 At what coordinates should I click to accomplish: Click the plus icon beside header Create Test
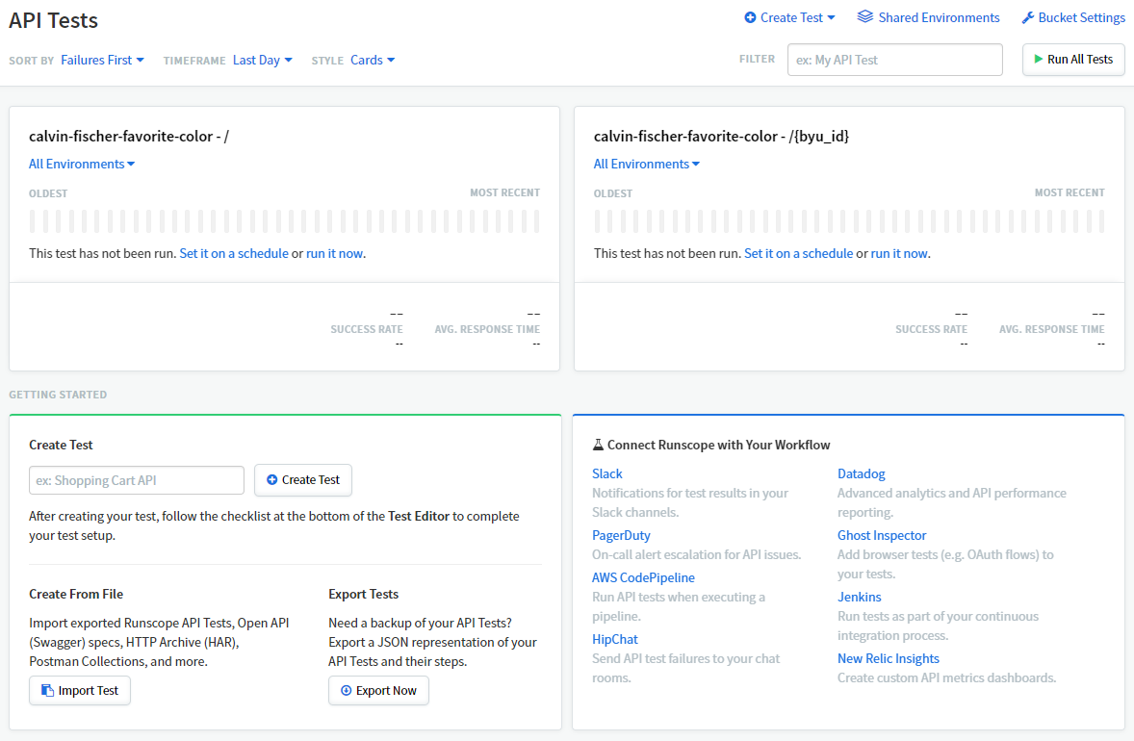tap(750, 17)
